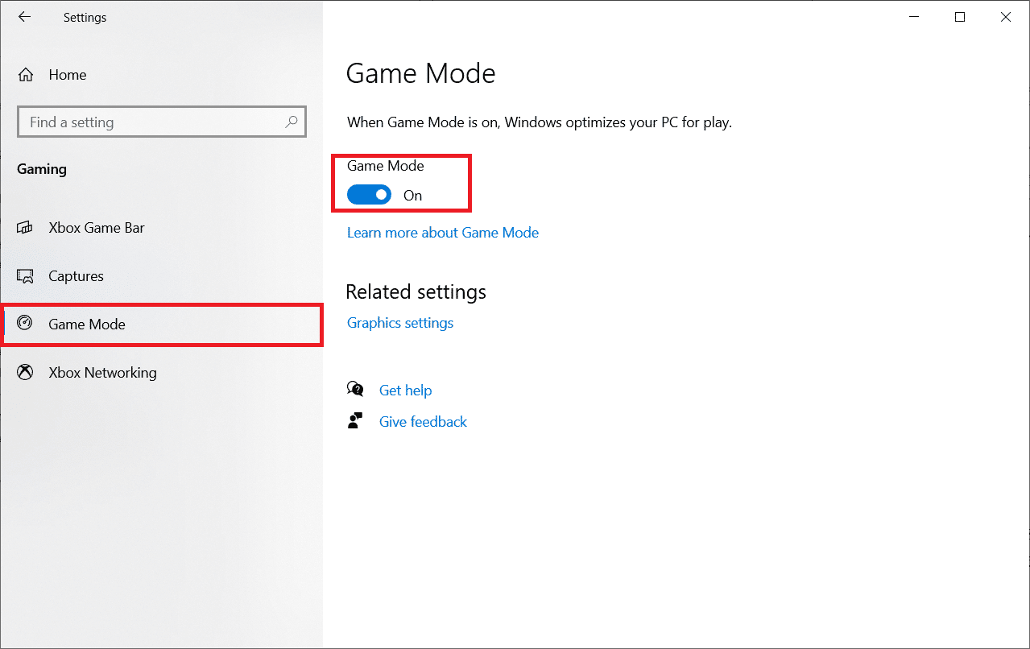Turn off the Game Mode toggle
Viewport: 1030px width, 649px height.
pyautogui.click(x=369, y=195)
